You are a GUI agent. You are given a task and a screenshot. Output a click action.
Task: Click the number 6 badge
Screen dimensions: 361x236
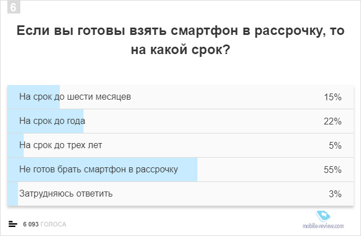tap(14, 7)
